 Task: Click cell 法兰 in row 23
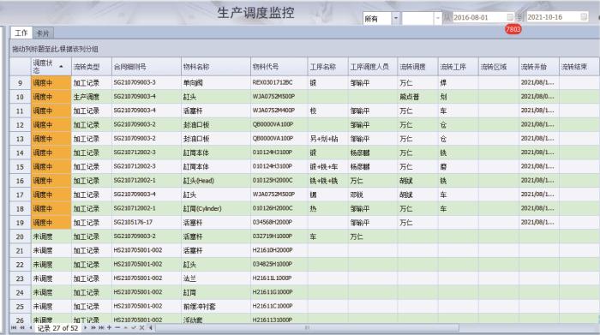coord(216,278)
